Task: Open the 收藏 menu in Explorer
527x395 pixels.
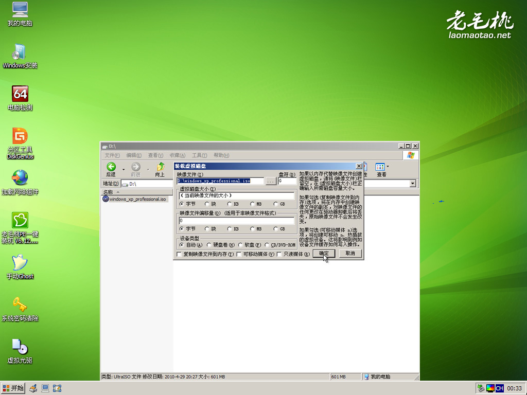Action: point(177,155)
